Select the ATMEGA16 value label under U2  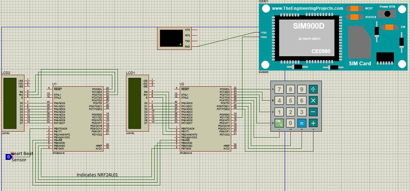pos(186,153)
